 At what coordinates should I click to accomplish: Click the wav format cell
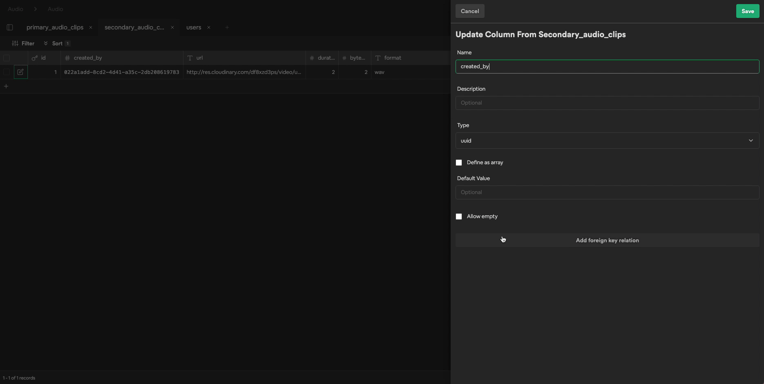(x=411, y=72)
